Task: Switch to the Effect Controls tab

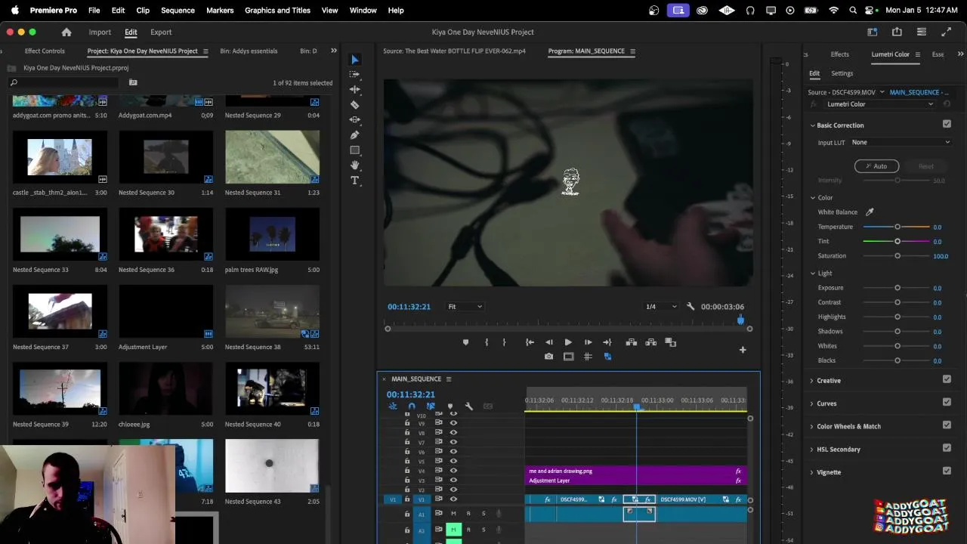Action: pos(45,51)
